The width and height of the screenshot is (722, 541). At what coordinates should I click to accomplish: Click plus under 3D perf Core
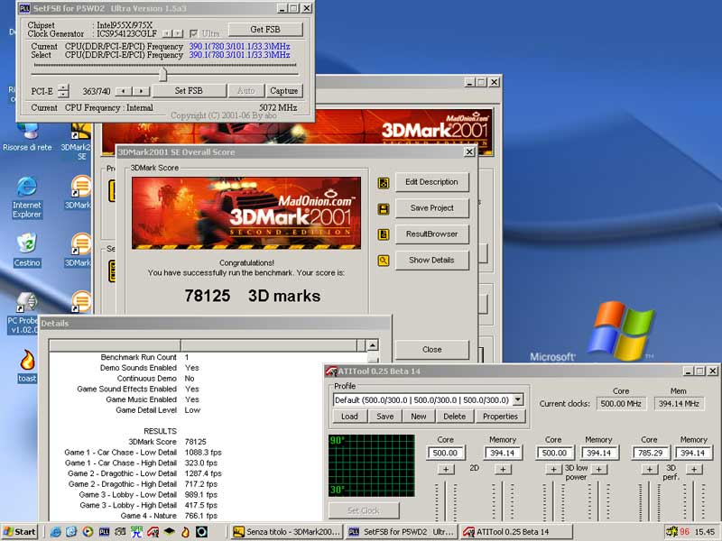(649, 469)
